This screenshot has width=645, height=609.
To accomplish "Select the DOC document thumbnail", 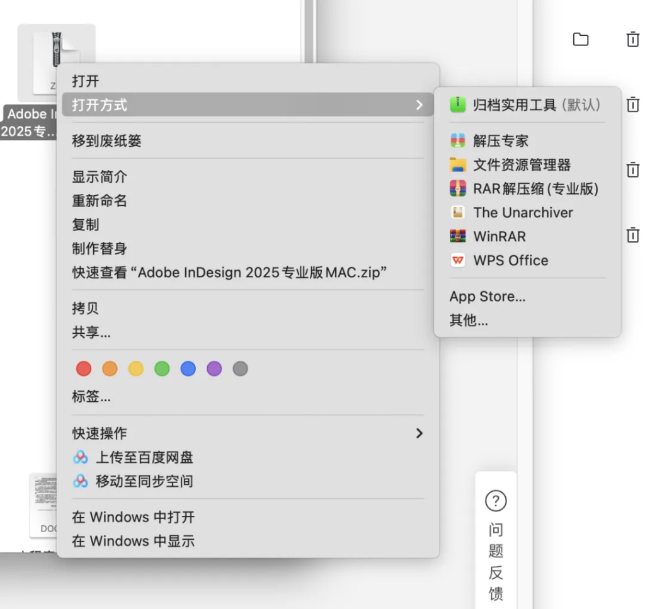I will (43, 505).
